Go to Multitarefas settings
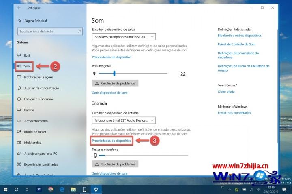This screenshot has width=292, height=194. (x=32, y=143)
